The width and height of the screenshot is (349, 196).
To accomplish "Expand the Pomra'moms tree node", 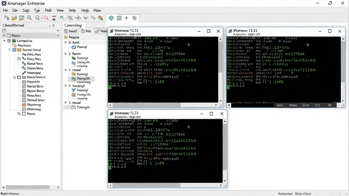I will click(14, 77).
